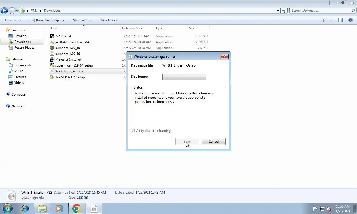357x214 pixels.
Task: Click New folder in toolbar
Action: point(109,20)
